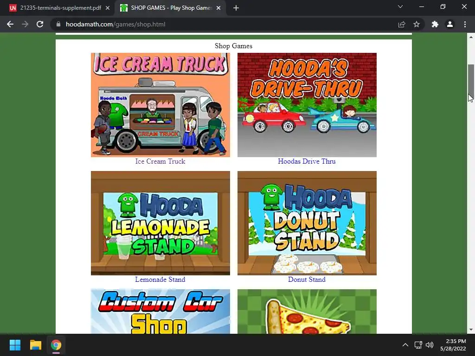Click the scrollbar up arrow

(x=471, y=37)
